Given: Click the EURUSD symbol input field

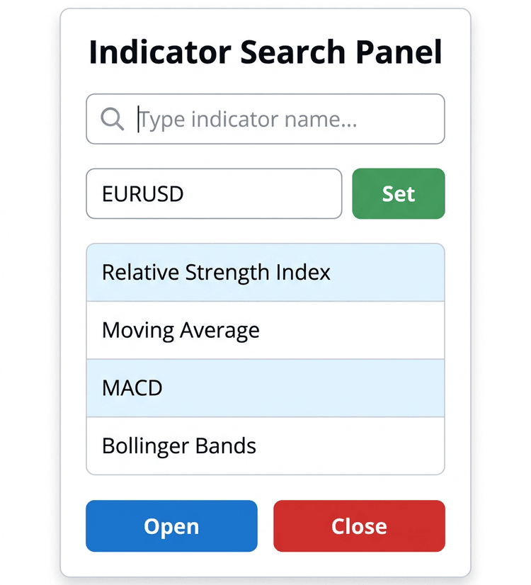Looking at the screenshot, I should (214, 193).
